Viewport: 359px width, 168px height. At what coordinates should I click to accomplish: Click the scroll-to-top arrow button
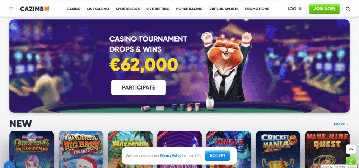point(351,149)
